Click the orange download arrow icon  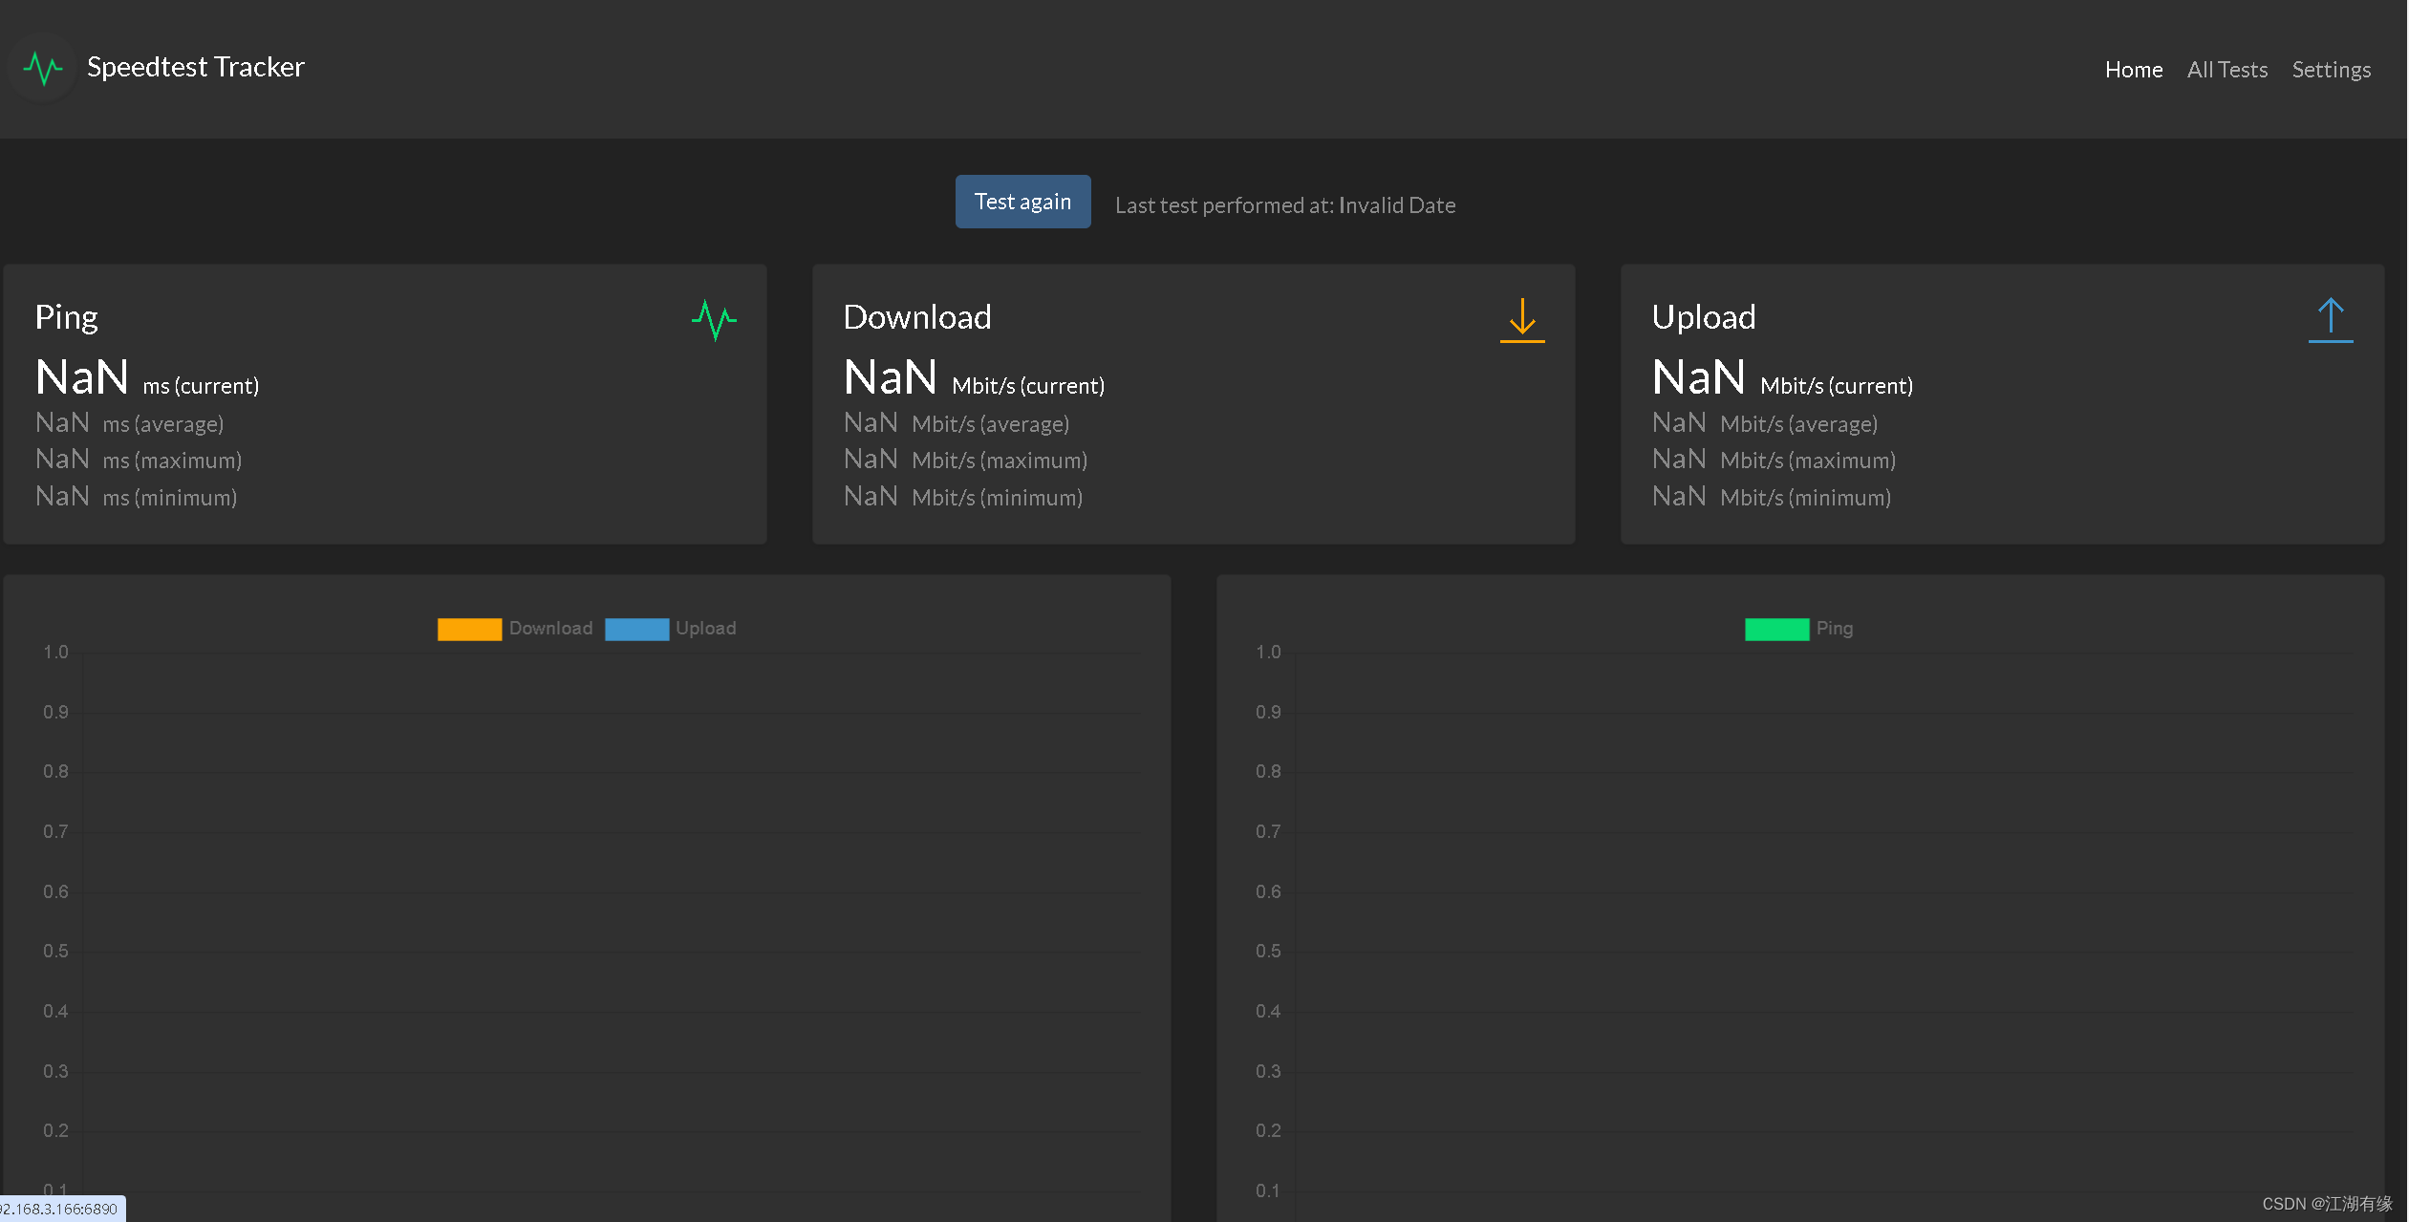coord(1521,320)
